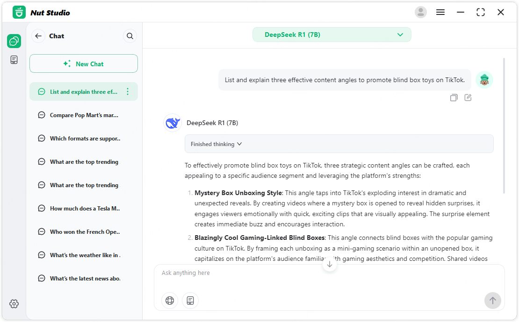519x322 pixels.
Task: Toggle web search globe icon
Action: tap(170, 301)
